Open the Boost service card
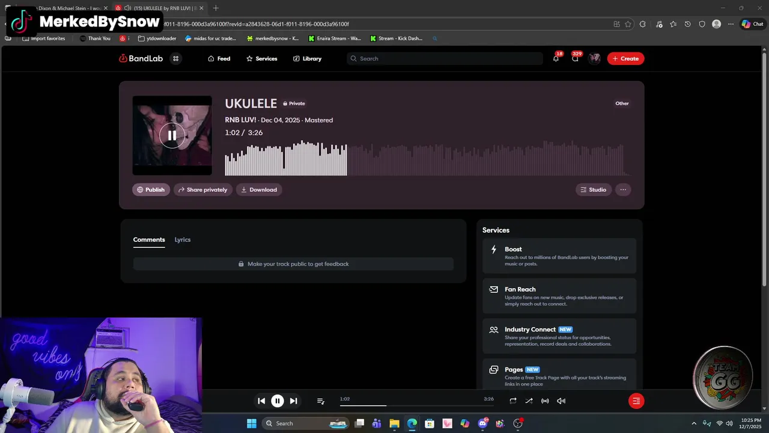Screen dimensions: 769x433 pos(559,256)
